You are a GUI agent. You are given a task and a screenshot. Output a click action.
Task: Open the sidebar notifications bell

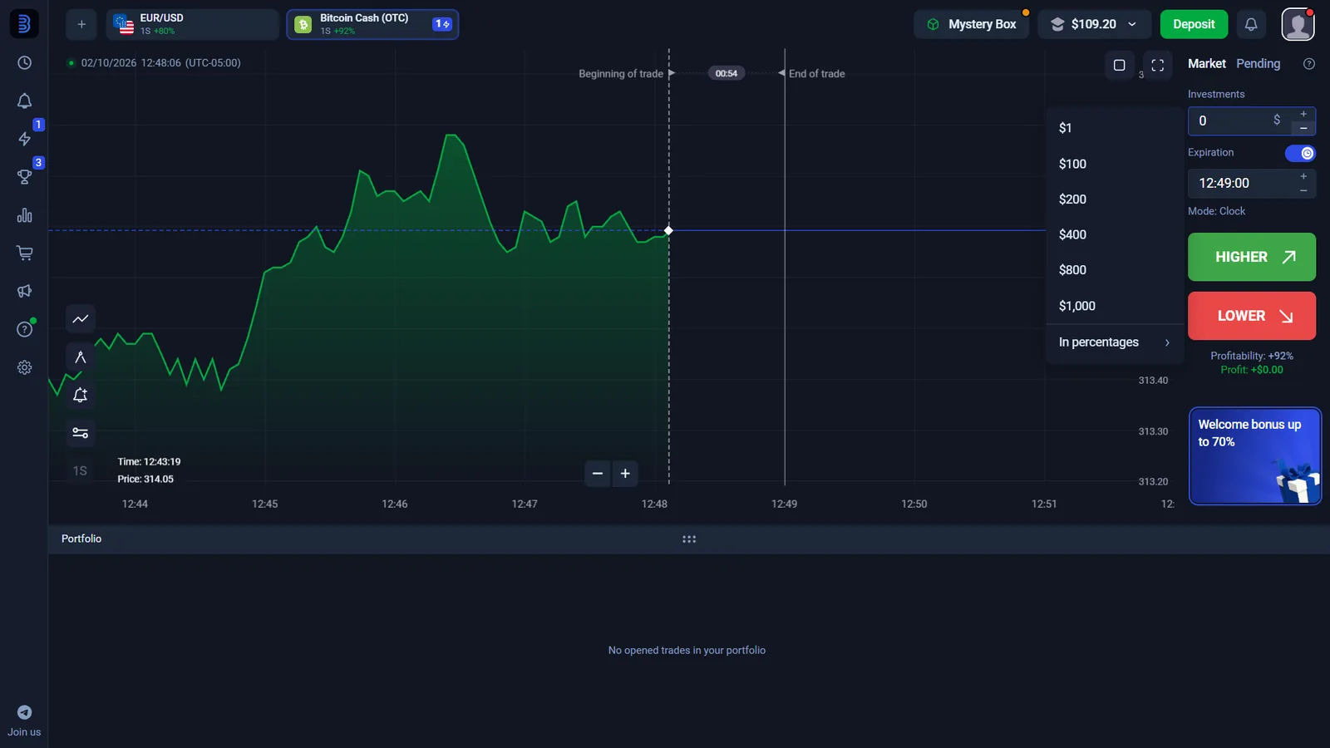[24, 101]
